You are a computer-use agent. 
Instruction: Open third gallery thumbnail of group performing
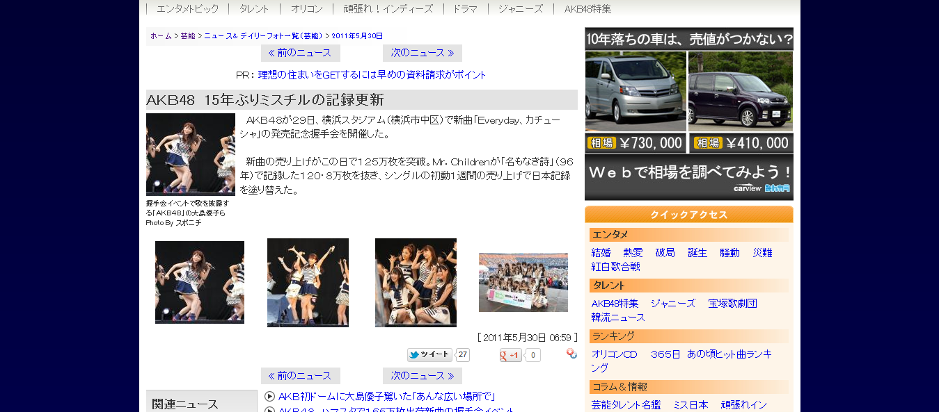(x=416, y=283)
